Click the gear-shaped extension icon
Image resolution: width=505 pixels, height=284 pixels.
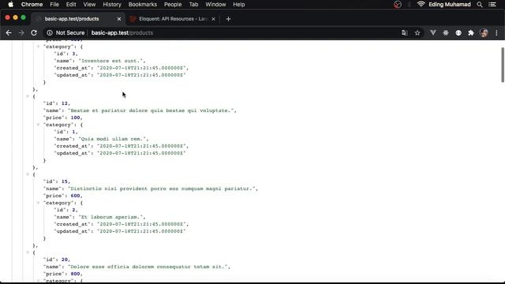click(x=446, y=33)
